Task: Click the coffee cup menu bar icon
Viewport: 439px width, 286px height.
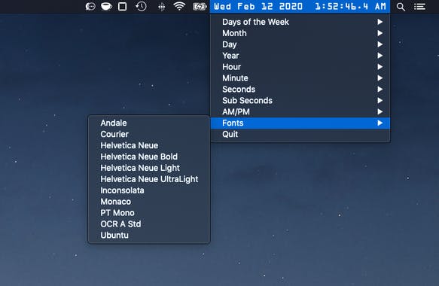Action: point(106,7)
